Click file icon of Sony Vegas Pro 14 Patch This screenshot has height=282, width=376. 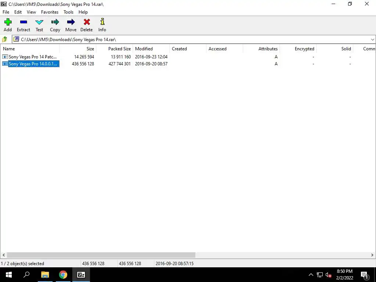(5, 57)
